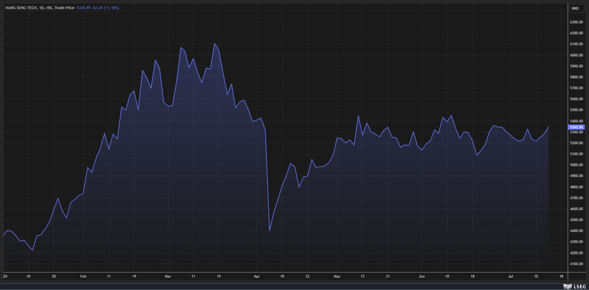Click the highlighted 5345.95 price tag on axis
Screen dimensions: 589x290
[576, 127]
